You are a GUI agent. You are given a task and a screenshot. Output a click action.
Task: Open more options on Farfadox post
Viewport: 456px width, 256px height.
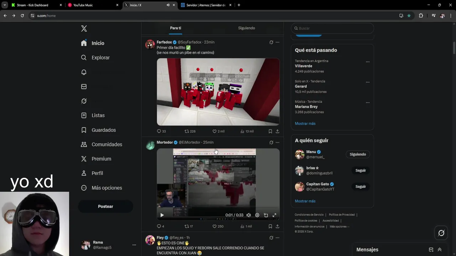click(278, 42)
